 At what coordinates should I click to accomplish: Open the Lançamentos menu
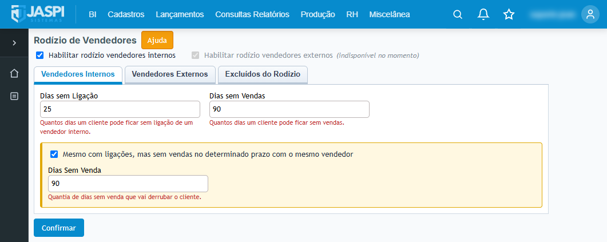coord(180,14)
